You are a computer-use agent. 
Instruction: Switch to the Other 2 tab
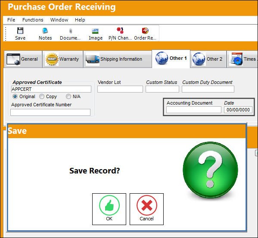tap(208, 59)
